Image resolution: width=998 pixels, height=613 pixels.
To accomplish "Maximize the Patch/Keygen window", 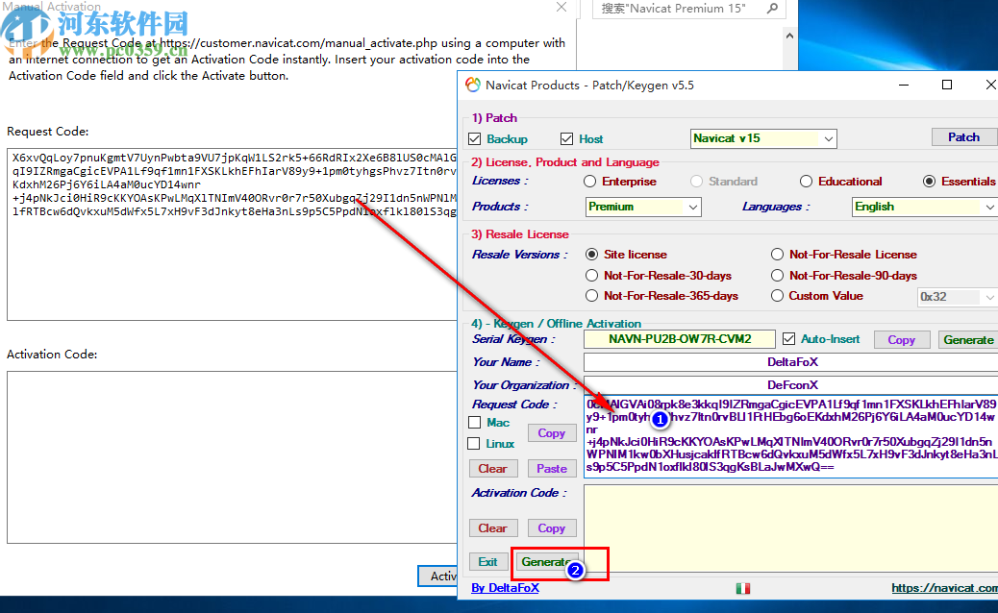I will (x=947, y=85).
